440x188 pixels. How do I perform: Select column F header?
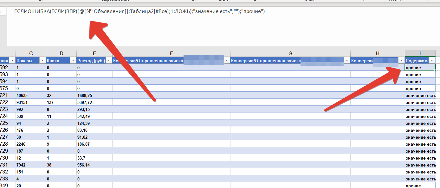click(171, 53)
